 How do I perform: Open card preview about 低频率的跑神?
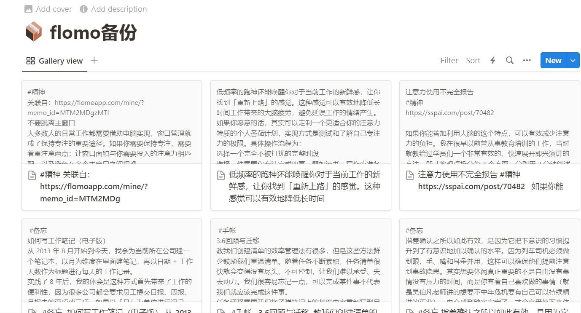point(301,122)
